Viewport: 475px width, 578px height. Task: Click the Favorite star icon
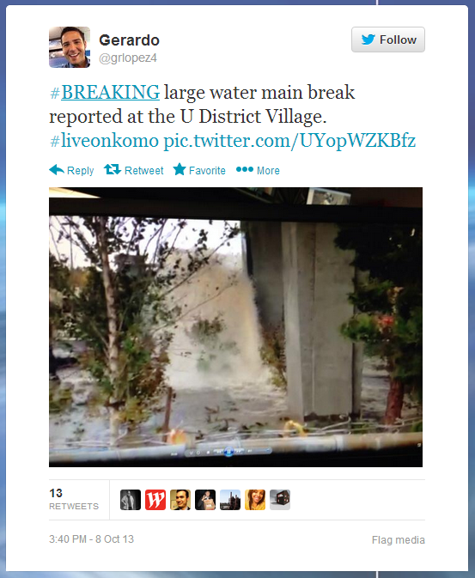[180, 169]
